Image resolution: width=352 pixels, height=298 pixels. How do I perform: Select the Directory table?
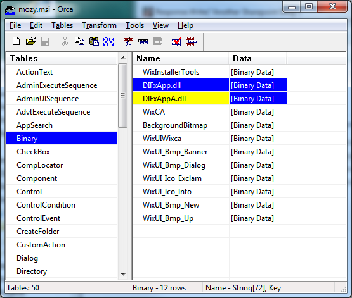point(62,271)
